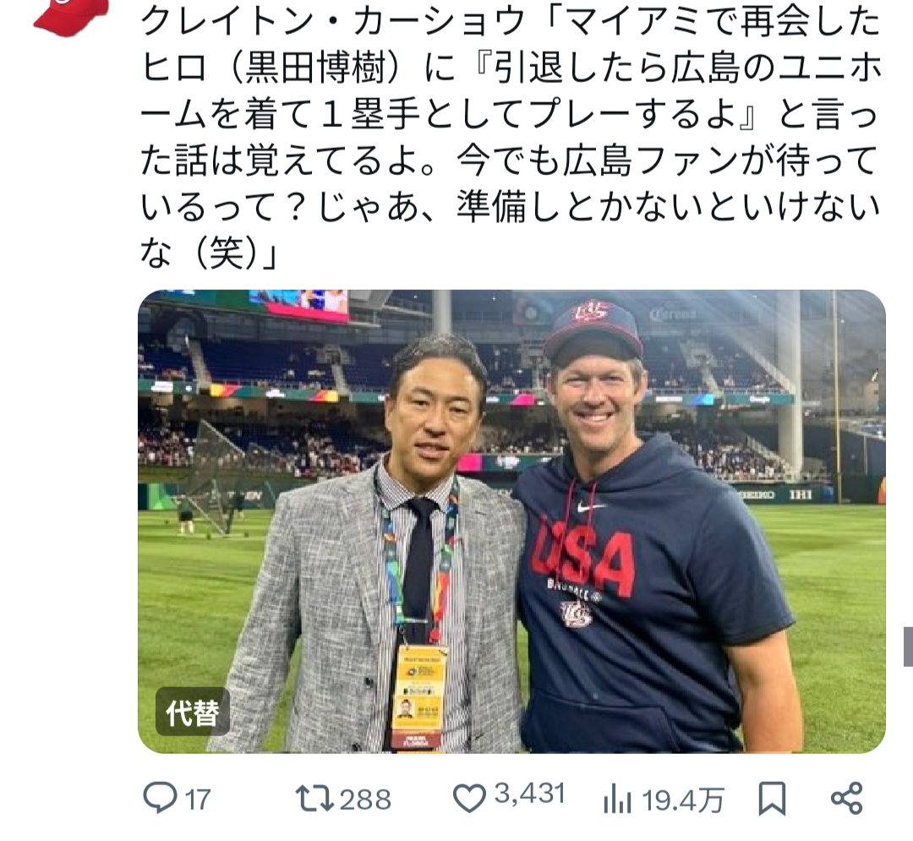Show the 代替 alt text badge
The height and width of the screenshot is (841, 913).
[193, 712]
